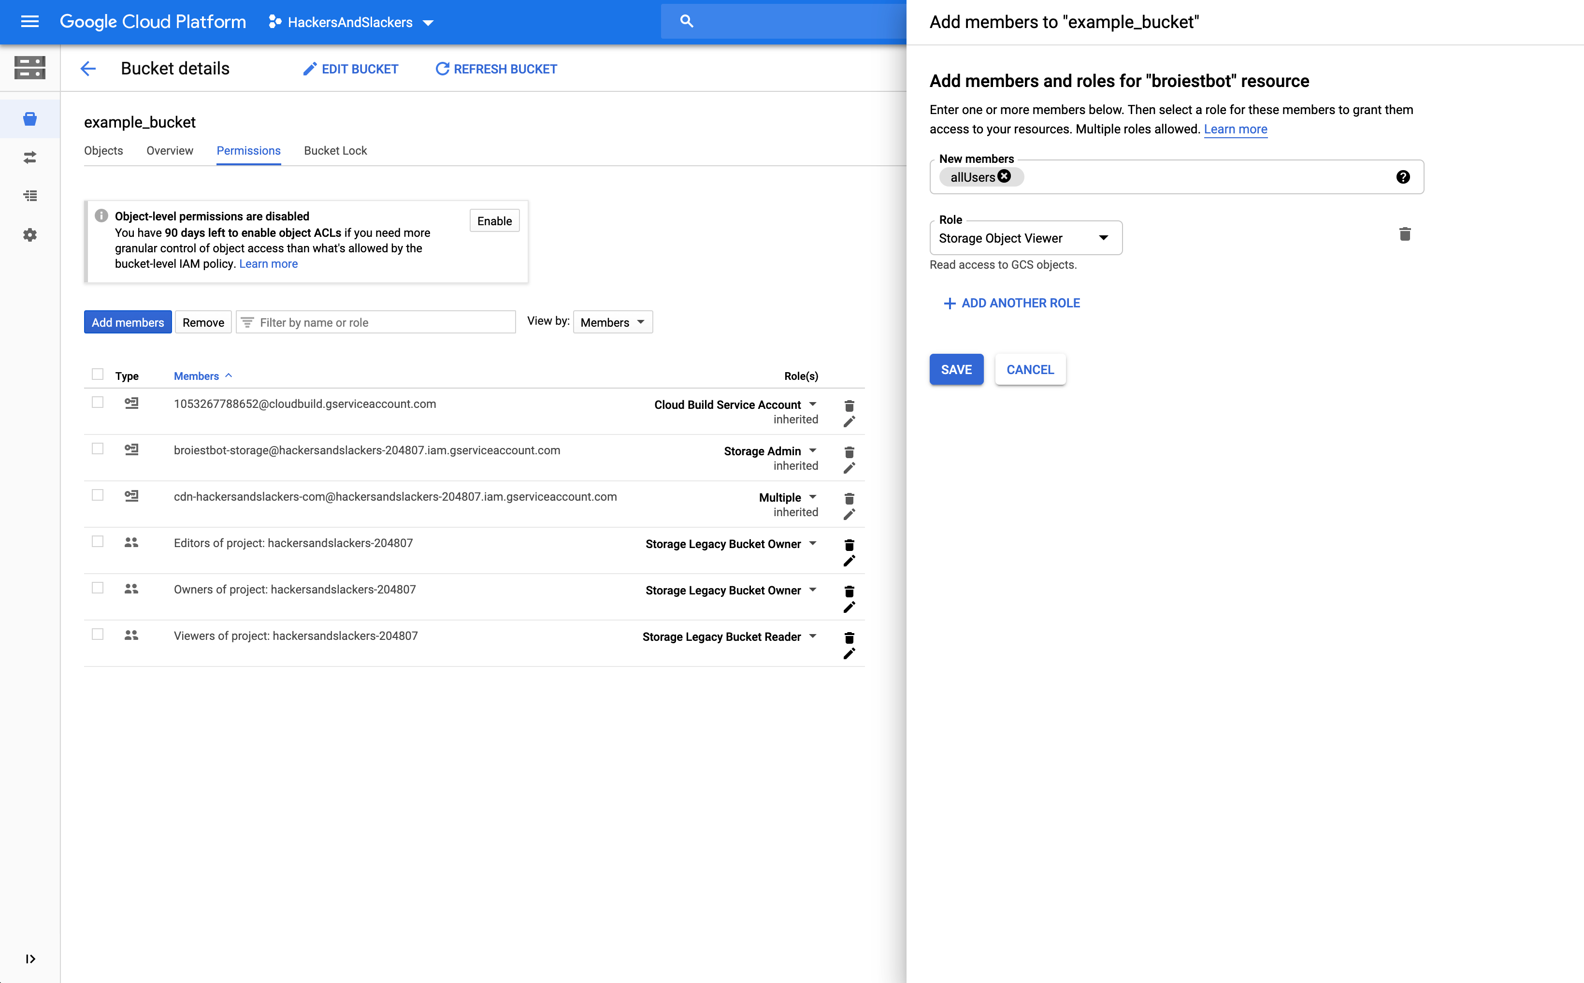Delete the Owners of project member
This screenshot has width=1584, height=983.
point(849,591)
